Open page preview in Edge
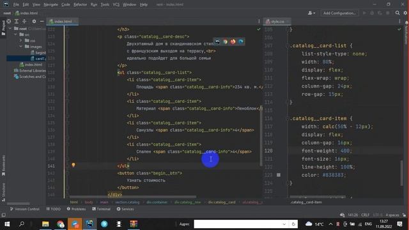This screenshot has height=230, width=409. point(241,42)
